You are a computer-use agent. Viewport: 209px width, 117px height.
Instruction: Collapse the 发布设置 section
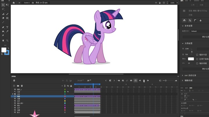(183, 26)
